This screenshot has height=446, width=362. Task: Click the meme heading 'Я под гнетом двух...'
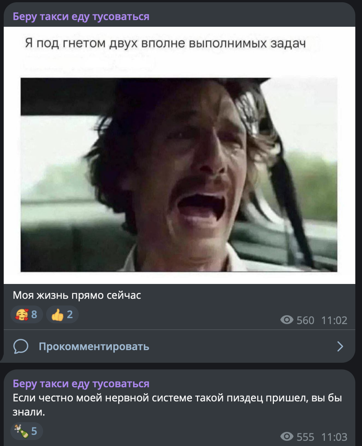point(165,44)
